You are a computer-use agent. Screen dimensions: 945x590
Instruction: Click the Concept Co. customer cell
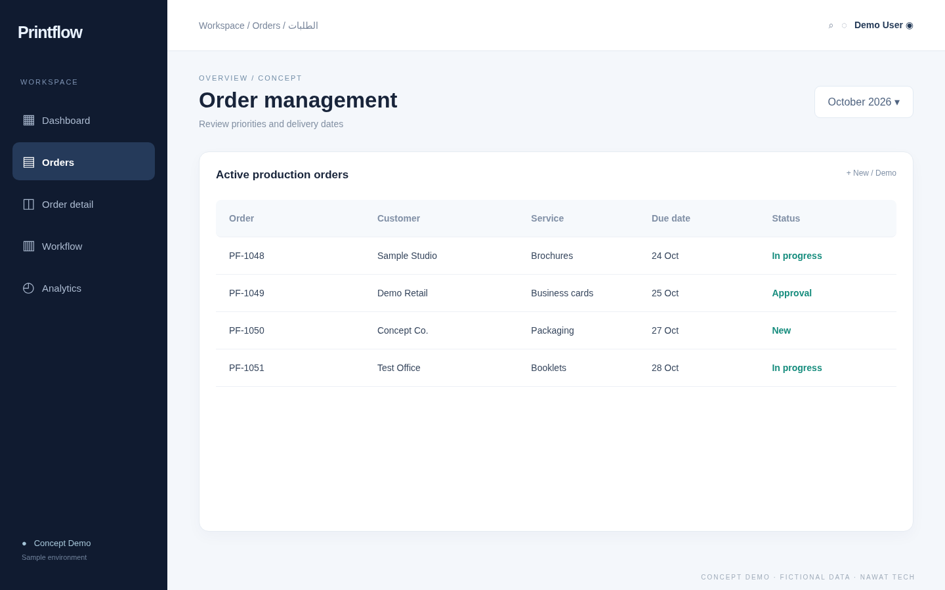tap(403, 330)
